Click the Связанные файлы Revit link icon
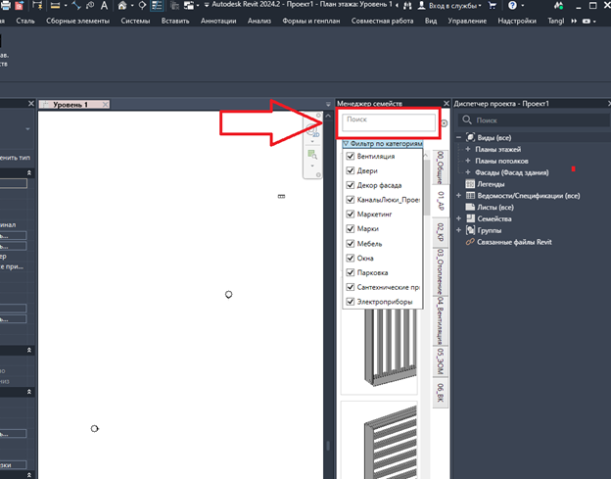The image size is (611, 479). coord(470,242)
